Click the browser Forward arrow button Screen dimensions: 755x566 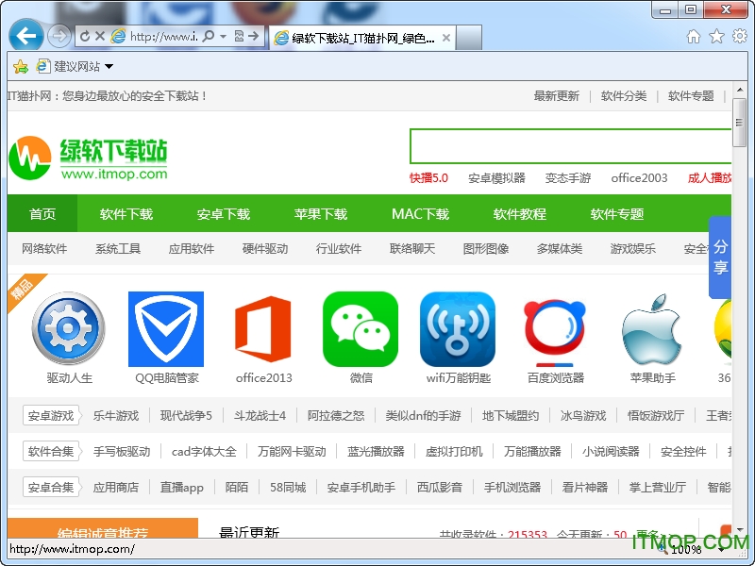coord(59,36)
